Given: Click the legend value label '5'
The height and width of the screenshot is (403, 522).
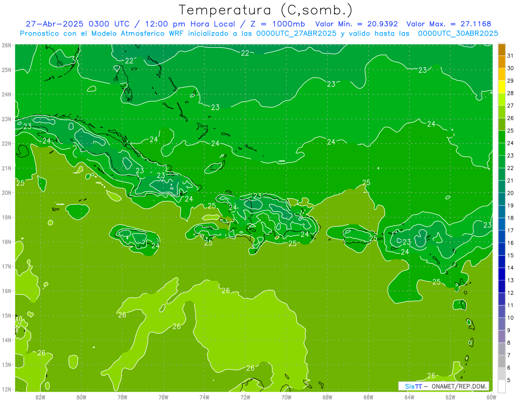Looking at the screenshot, I should (x=509, y=380).
